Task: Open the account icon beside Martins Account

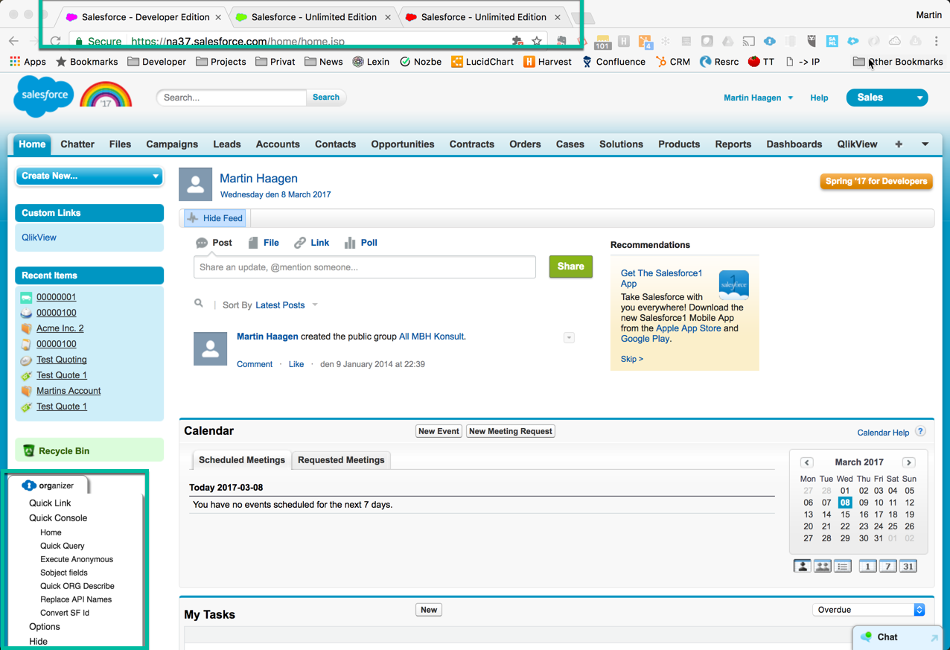Action: coord(26,391)
